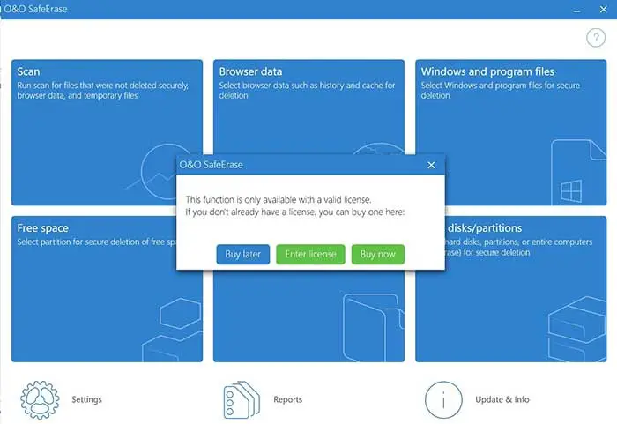Click the Settings label

(86, 399)
